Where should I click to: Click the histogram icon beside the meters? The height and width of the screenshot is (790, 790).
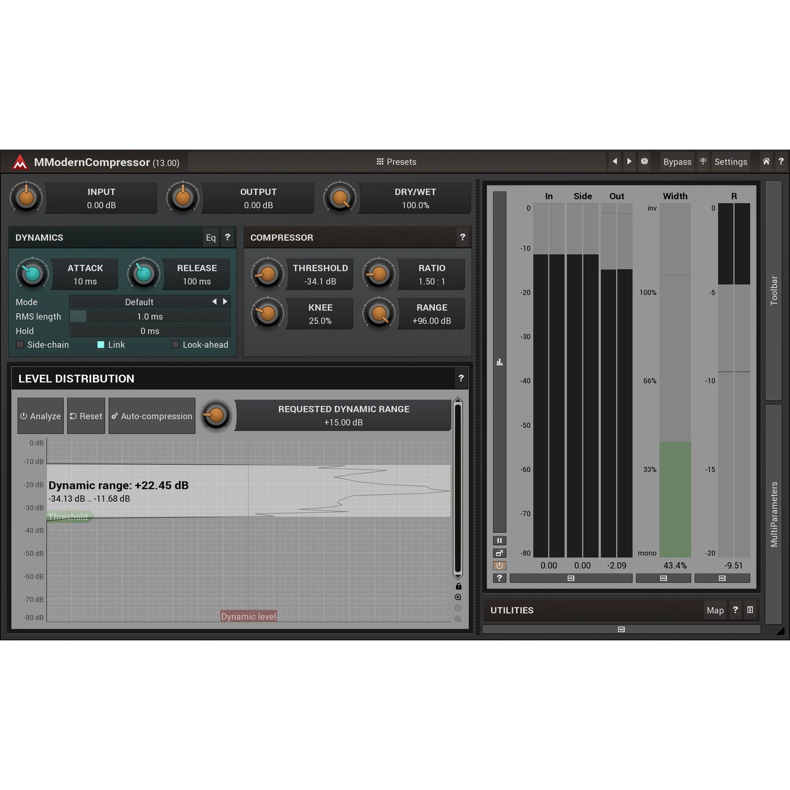coord(499,362)
